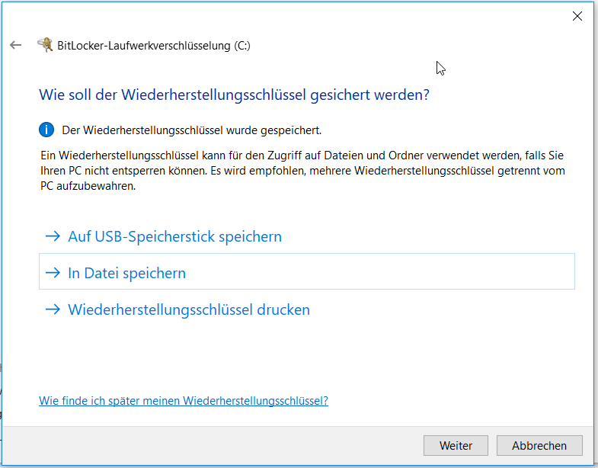Click the BitLocker key-and-lock icon
Image resolution: width=598 pixels, height=468 pixels.
click(45, 46)
